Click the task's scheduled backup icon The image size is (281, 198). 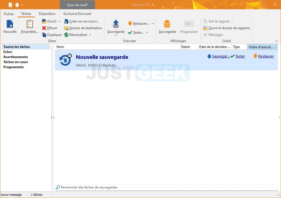tap(65, 60)
